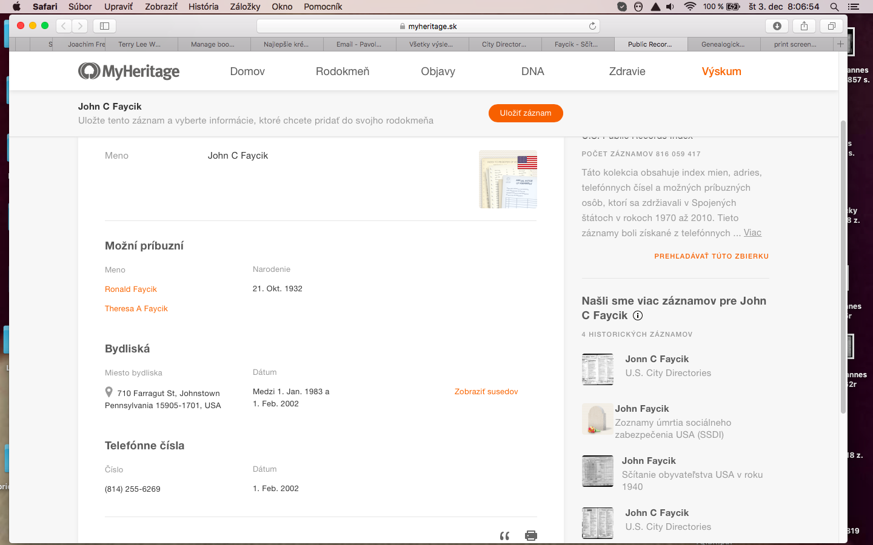Viewport: 873px width, 545px height.
Task: Expand collection description with Viac
Action: pyautogui.click(x=752, y=233)
